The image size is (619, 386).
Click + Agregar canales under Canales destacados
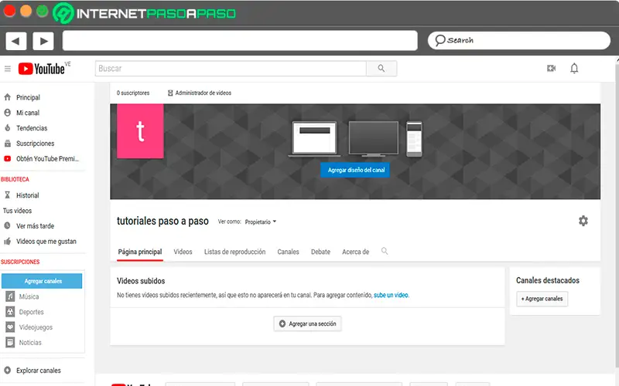542,299
